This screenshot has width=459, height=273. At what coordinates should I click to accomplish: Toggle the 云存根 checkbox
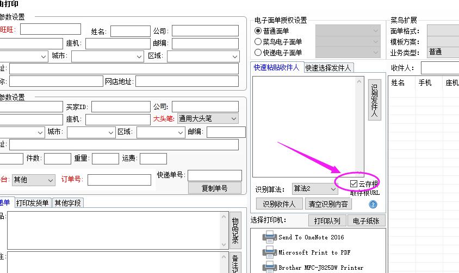[x=353, y=183]
